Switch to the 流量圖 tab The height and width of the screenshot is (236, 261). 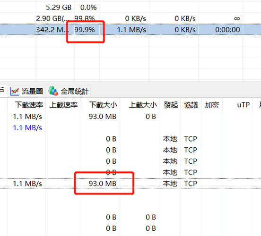tap(26, 91)
